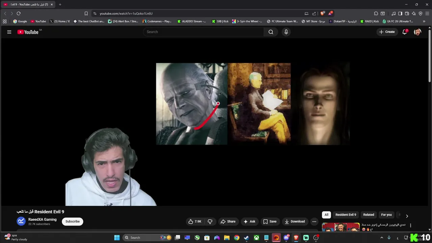Screen dimensions: 432x243
Task: Open the weather widget showing 70°F
Action: click(15, 238)
